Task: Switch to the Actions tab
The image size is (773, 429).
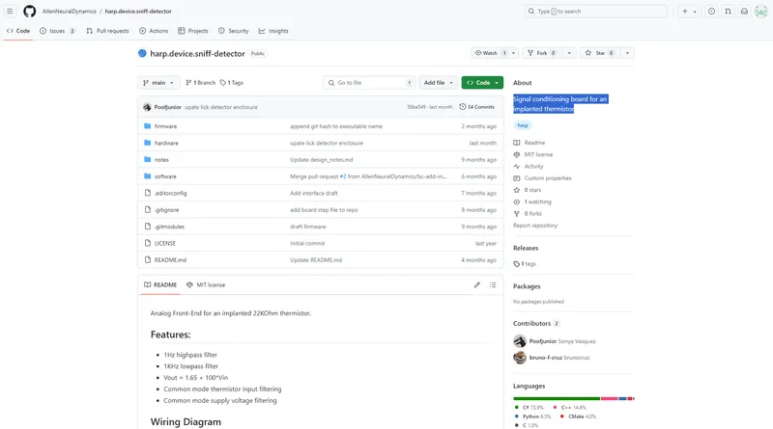Action: 154,31
